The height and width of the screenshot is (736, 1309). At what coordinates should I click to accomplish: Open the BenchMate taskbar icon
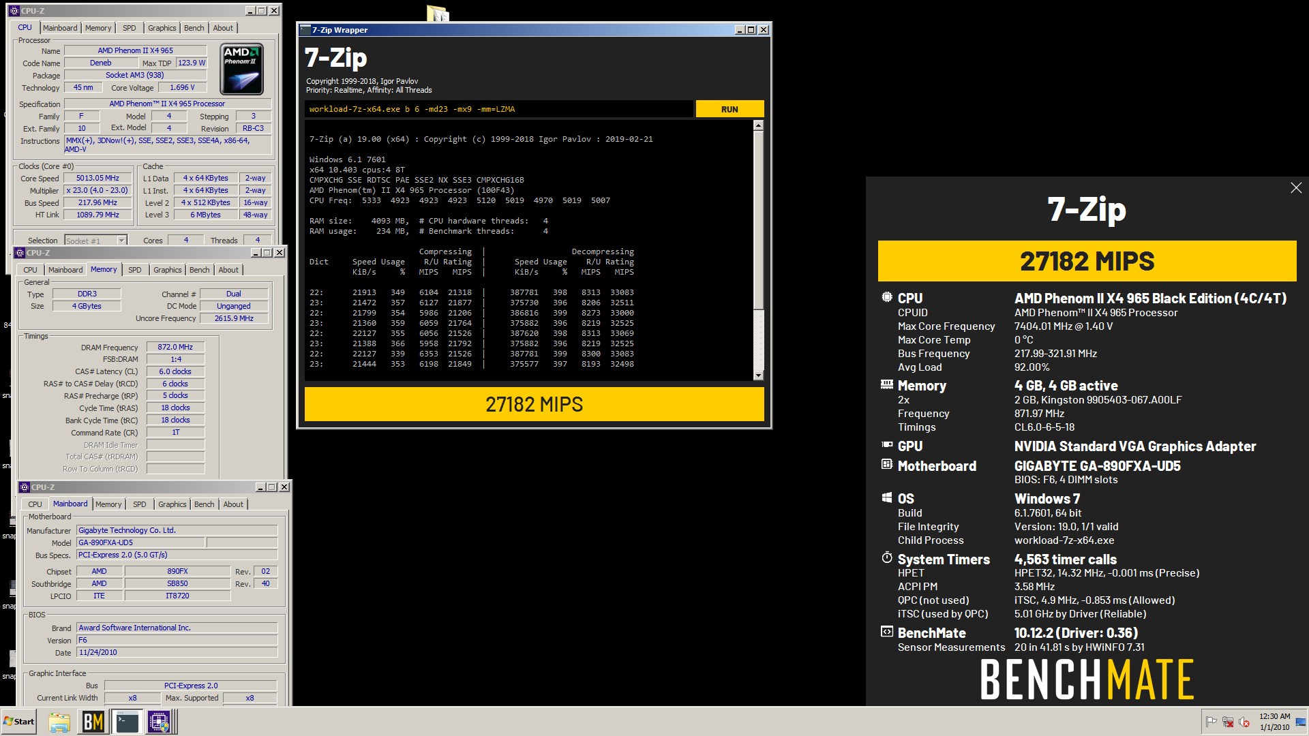click(93, 722)
